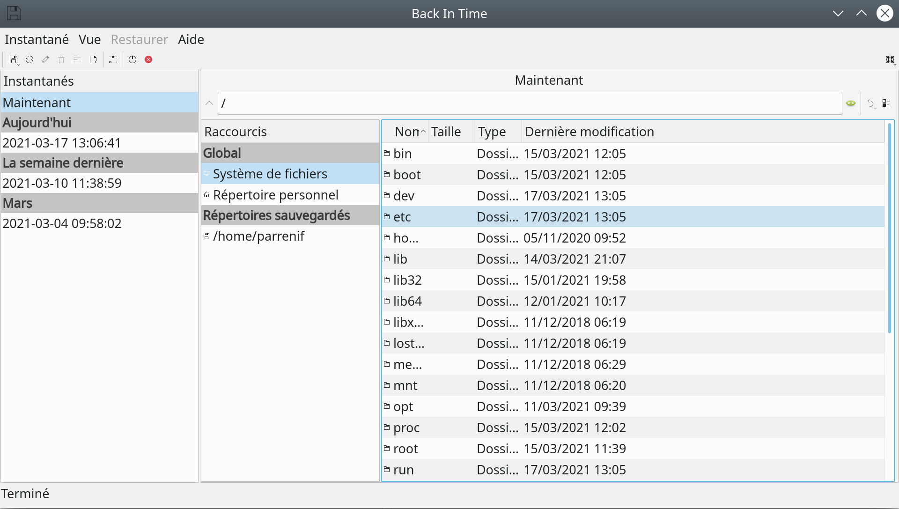The width and height of the screenshot is (899, 509).
Task: Open Back In Time settings sliders icon
Action: point(113,59)
